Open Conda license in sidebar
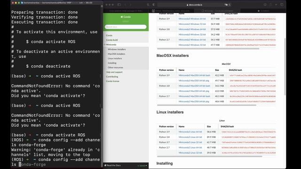 pyautogui.click(x=113, y=81)
